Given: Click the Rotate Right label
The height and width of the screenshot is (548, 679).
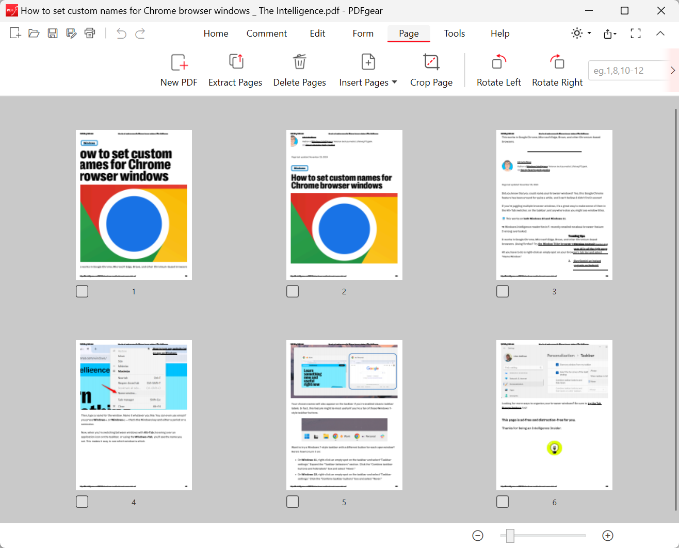Looking at the screenshot, I should click(x=557, y=82).
